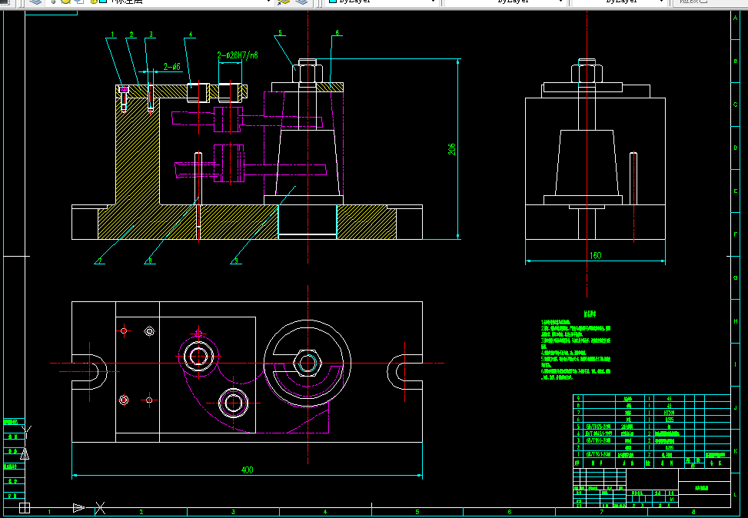Viewport: 748px width, 518px height.
Task: Click the UCS Y-axis arrow cone
Action: click(x=25, y=453)
